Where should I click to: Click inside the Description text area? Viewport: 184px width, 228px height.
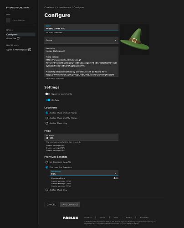(x=81, y=62)
